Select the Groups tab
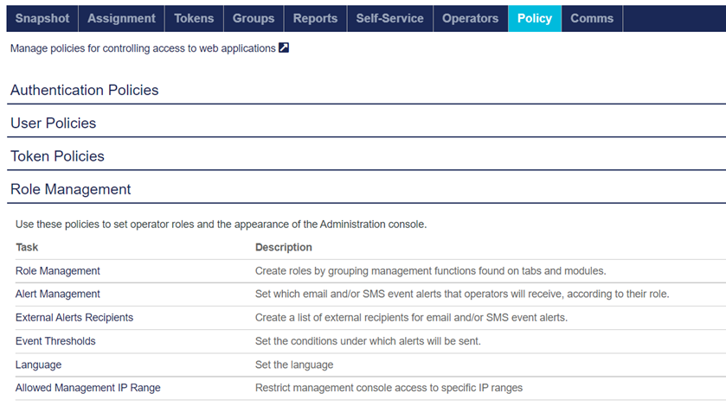The width and height of the screenshot is (726, 412). pos(254,18)
